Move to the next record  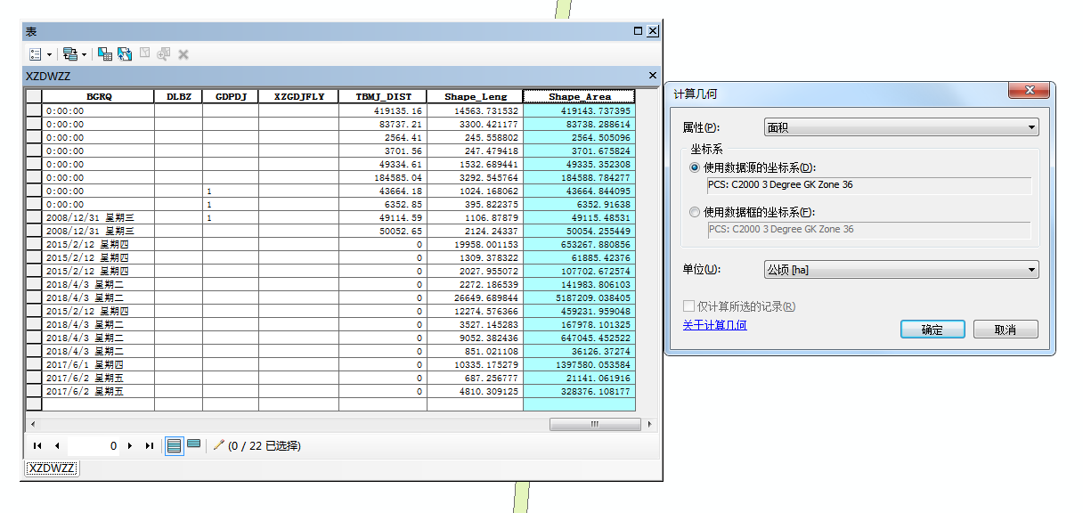130,445
